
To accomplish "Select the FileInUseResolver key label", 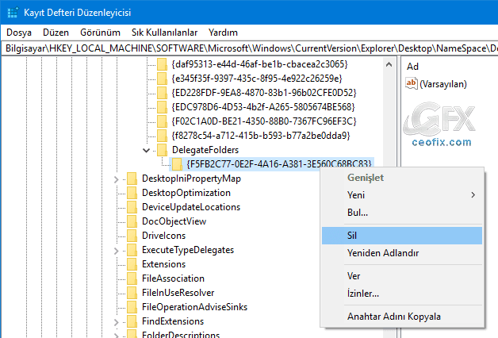I will [x=178, y=293].
